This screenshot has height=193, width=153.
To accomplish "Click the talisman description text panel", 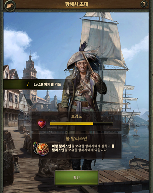I will point(76,146).
